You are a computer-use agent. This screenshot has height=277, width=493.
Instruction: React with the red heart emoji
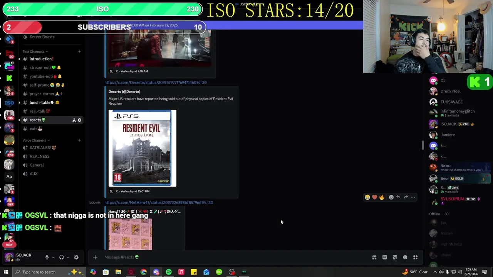375,197
